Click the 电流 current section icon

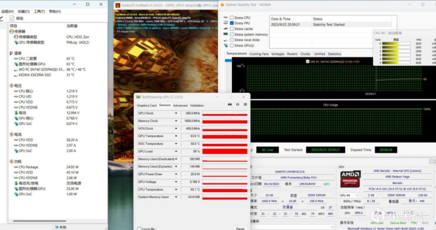coord(11,134)
